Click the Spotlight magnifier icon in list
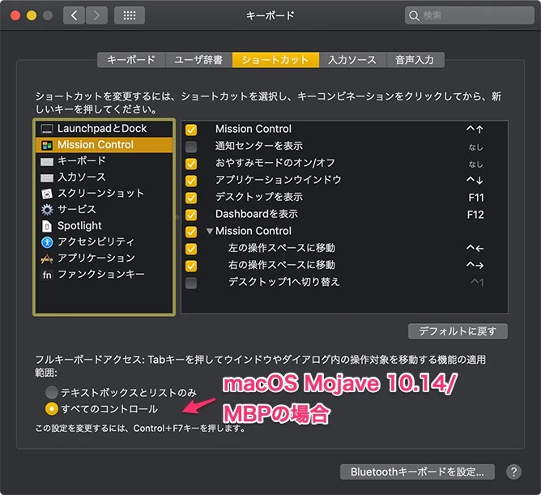 pyautogui.click(x=47, y=226)
